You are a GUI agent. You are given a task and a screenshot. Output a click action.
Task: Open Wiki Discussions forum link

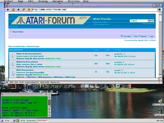pyautogui.click(x=25, y=70)
